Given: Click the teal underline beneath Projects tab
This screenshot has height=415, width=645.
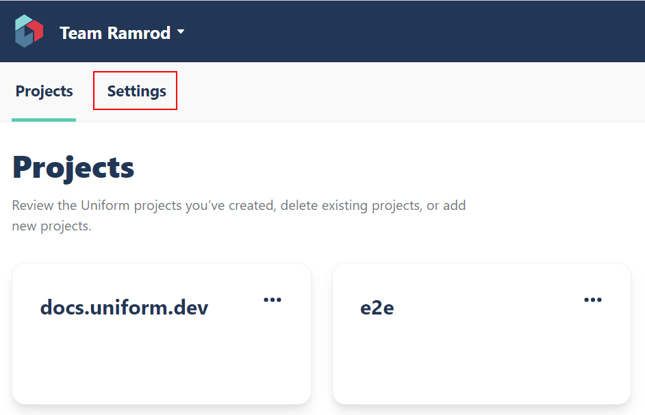Looking at the screenshot, I should 44,120.
